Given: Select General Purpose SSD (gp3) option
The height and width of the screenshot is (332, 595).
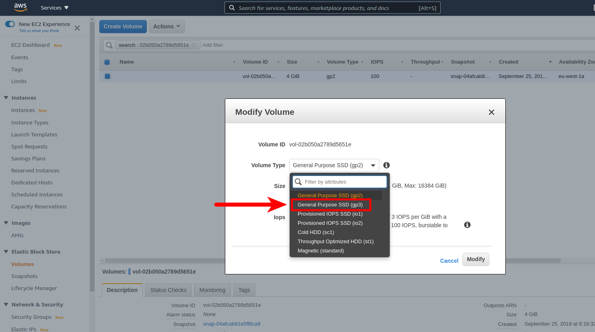Looking at the screenshot, I should (330, 205).
